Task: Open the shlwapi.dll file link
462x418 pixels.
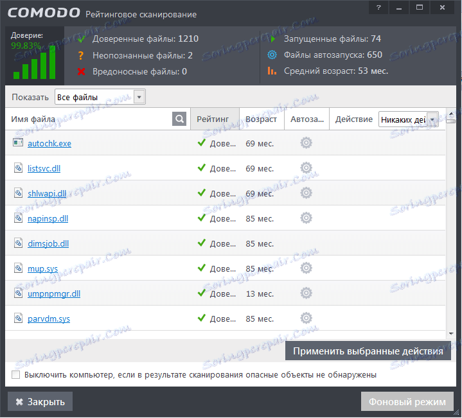Action: [x=47, y=194]
